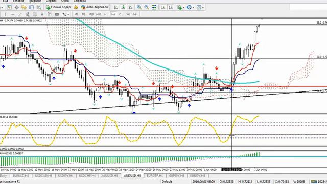Image resolution: width=327 pixels, height=184 pixels.
Task: Expand the Indicators dropdown arrow
Action: 183,7
